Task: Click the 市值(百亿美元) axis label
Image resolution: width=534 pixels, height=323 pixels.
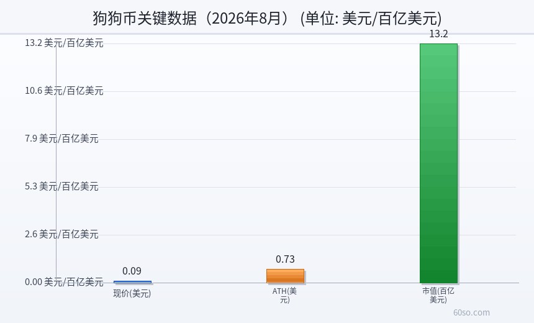Action: tap(438, 296)
